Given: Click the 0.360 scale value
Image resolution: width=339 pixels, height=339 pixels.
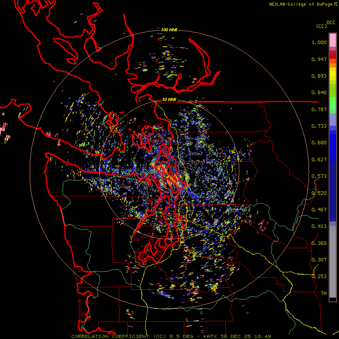Looking at the screenshot, I should [x=319, y=243].
